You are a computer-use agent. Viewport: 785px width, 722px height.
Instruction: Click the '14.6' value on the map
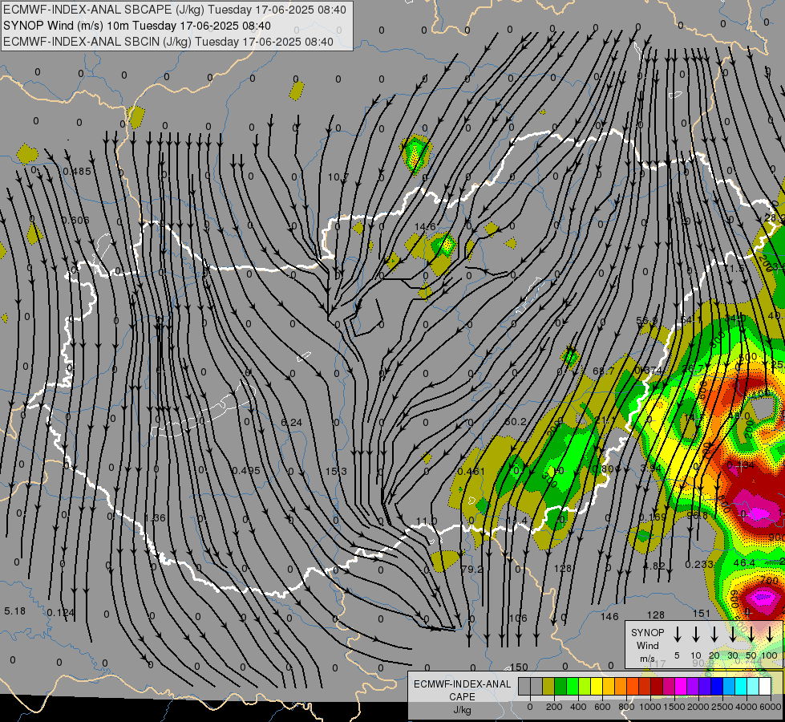coord(425,227)
